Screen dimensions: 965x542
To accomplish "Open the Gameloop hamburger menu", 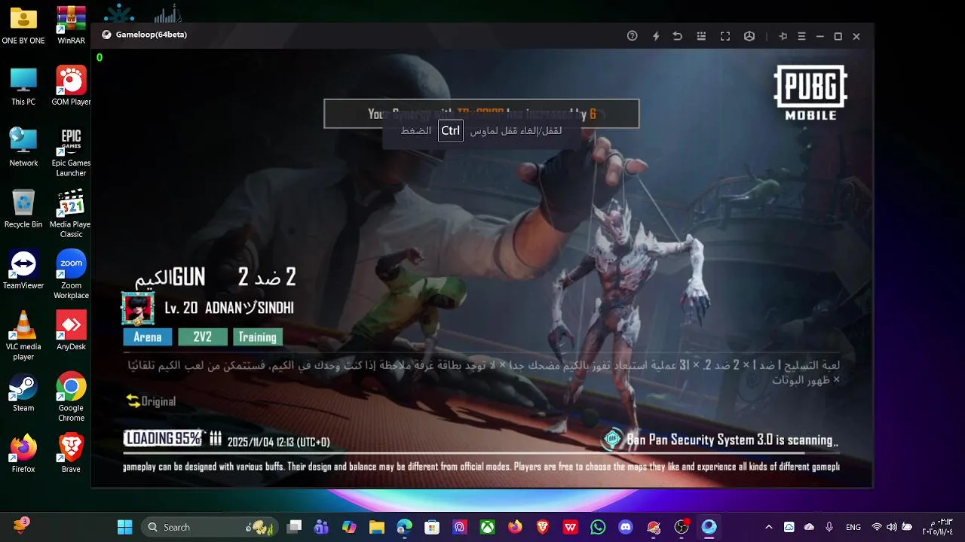I will tap(801, 36).
